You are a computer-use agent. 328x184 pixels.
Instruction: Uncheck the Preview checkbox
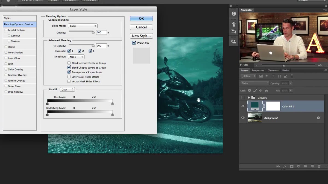click(134, 43)
